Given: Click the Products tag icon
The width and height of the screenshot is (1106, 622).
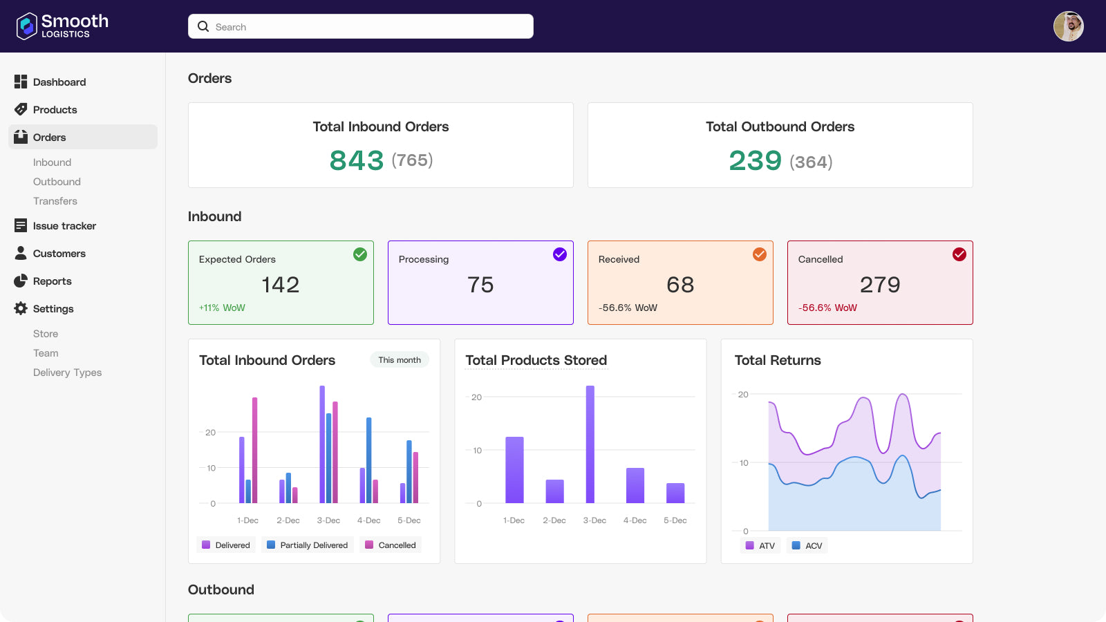Looking at the screenshot, I should click(21, 109).
